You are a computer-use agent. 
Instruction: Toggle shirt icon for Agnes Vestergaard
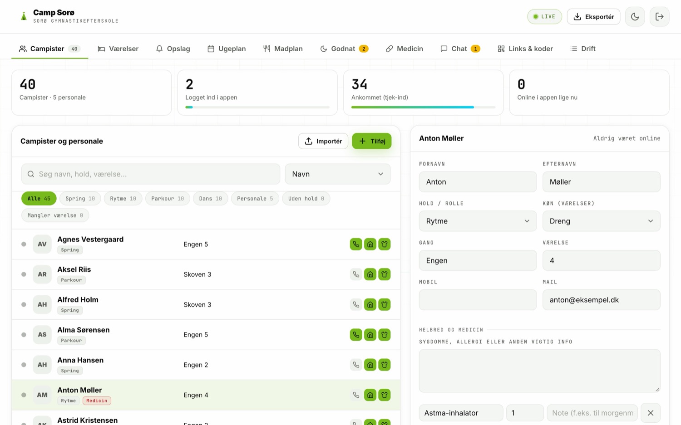(385, 244)
